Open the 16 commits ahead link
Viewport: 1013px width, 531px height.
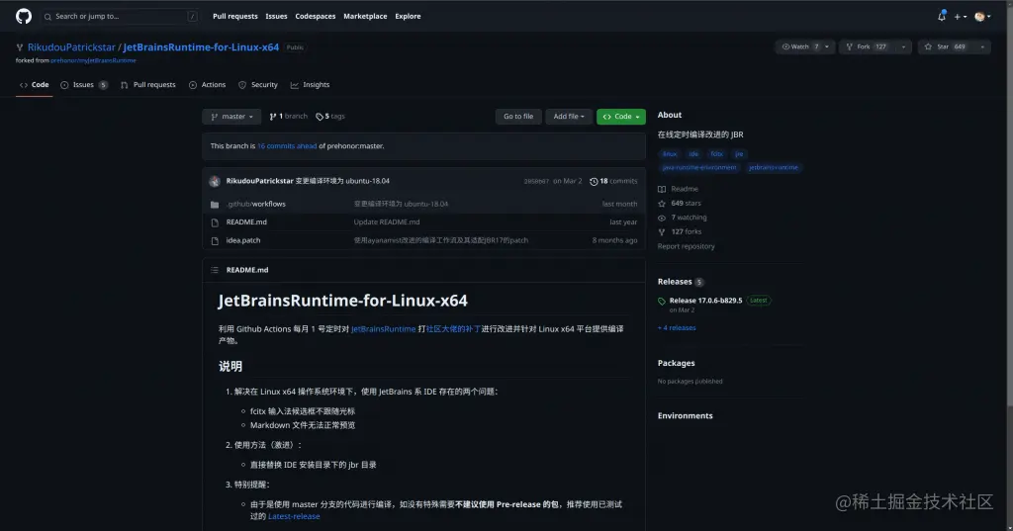click(x=287, y=146)
